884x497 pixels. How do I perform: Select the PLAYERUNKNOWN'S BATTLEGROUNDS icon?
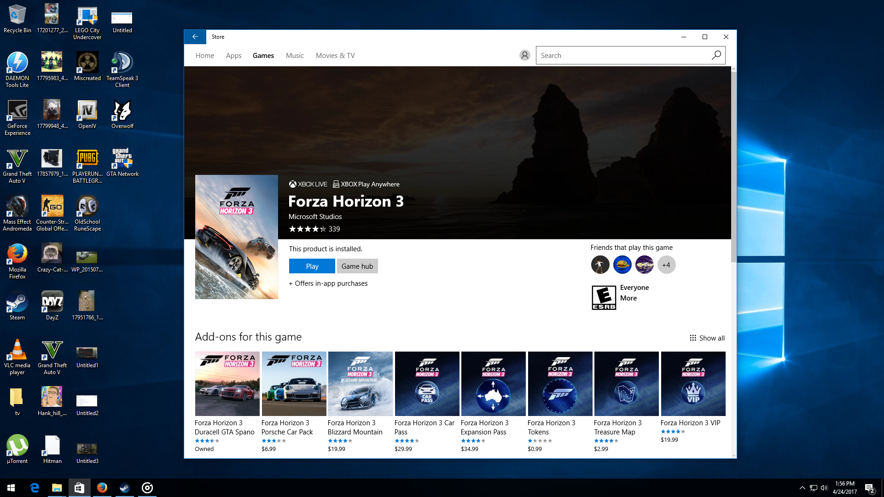87,165
